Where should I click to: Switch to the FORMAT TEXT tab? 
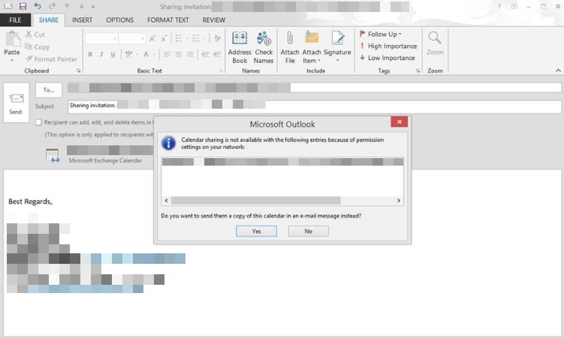click(168, 20)
